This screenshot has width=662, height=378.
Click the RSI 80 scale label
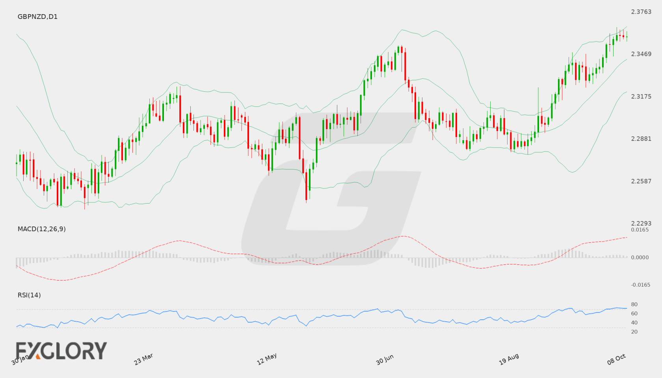(634, 304)
